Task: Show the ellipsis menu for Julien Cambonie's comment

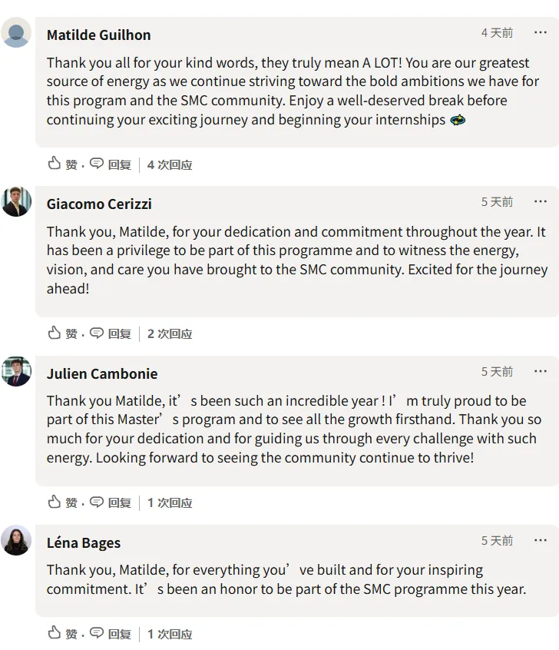Action: tap(541, 371)
